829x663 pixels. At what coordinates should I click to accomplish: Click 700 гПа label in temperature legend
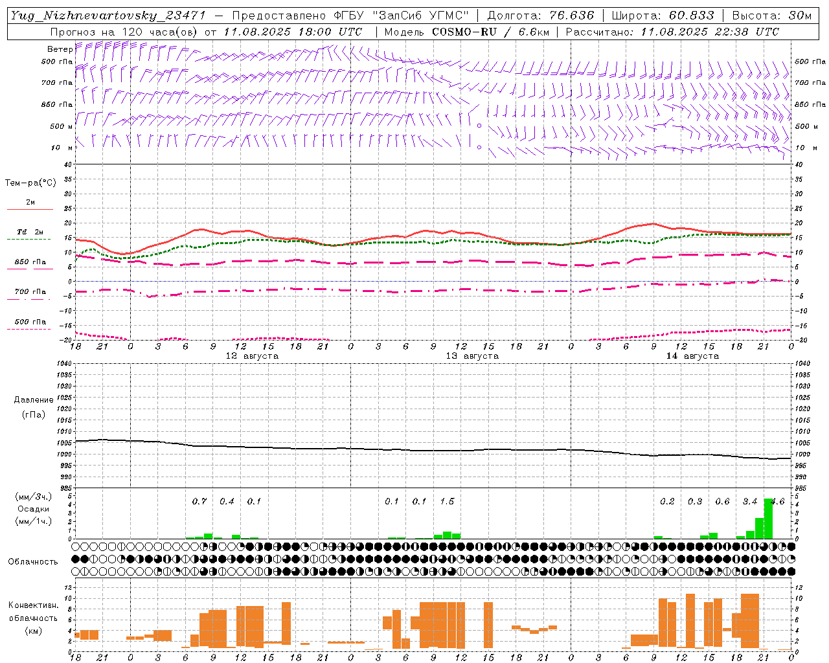click(30, 292)
